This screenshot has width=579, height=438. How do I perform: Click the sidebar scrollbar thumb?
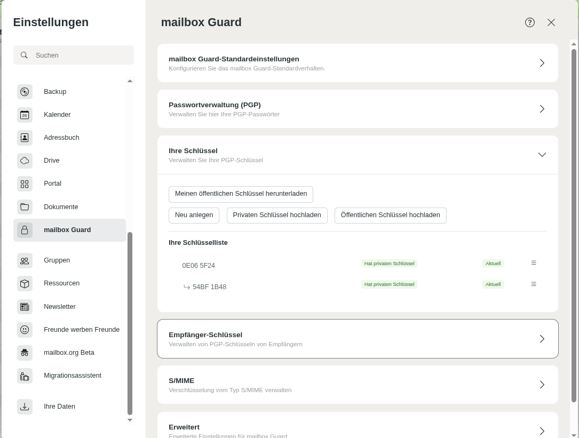click(130, 323)
